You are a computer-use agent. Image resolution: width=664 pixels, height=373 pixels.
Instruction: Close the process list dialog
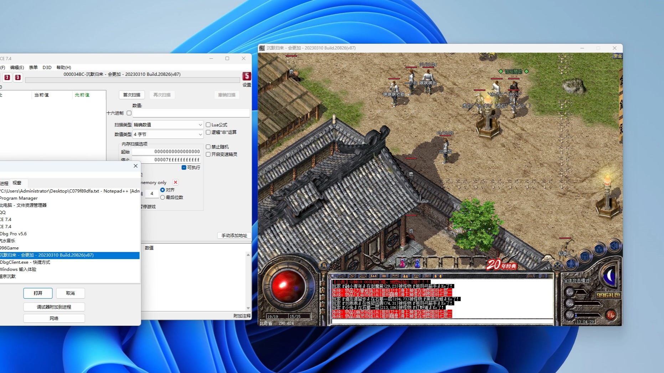click(x=135, y=166)
